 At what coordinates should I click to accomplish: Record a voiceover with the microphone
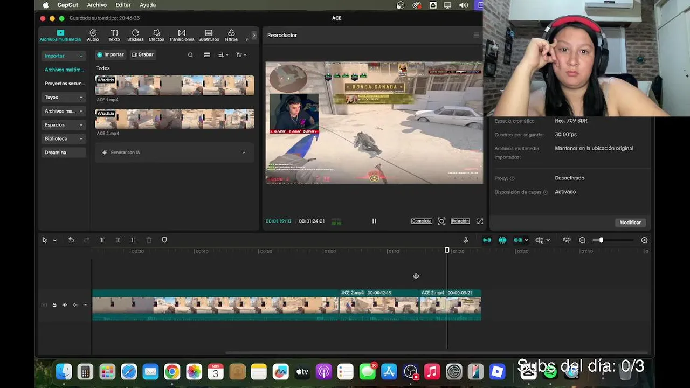pos(466,240)
